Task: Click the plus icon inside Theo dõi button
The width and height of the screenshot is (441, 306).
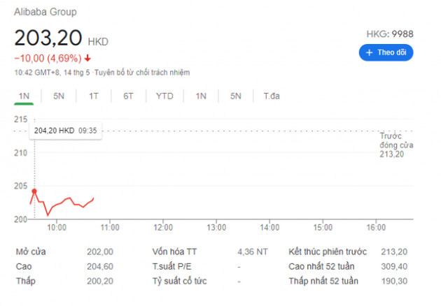Action: 370,52
